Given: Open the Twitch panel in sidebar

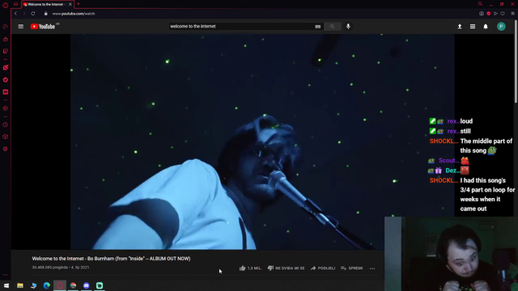Looking at the screenshot, I should click(x=6, y=51).
